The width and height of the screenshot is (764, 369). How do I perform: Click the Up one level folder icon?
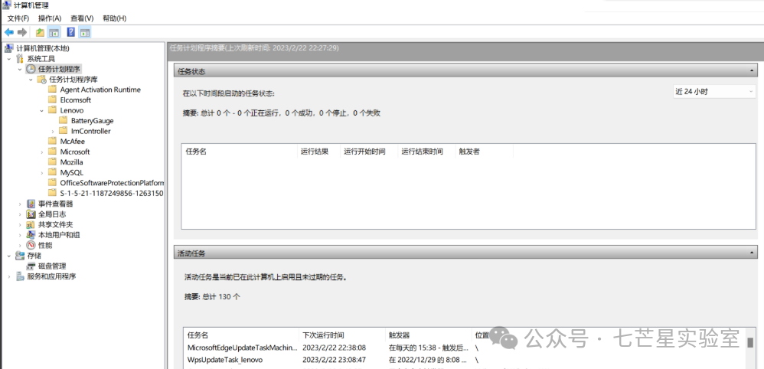[x=40, y=32]
